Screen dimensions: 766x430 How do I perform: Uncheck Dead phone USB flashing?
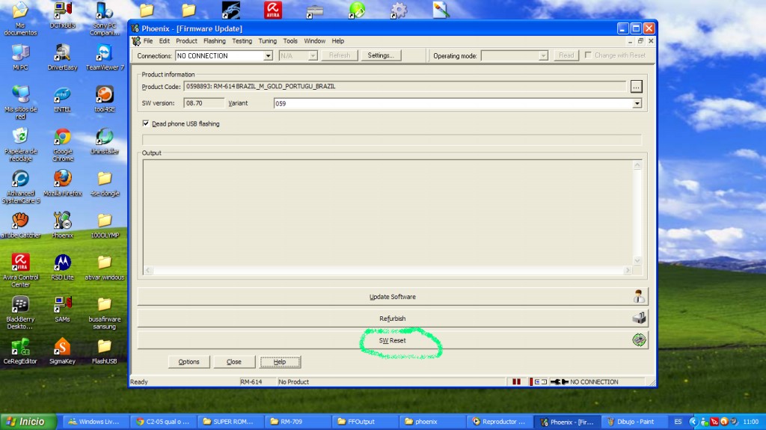tap(146, 123)
